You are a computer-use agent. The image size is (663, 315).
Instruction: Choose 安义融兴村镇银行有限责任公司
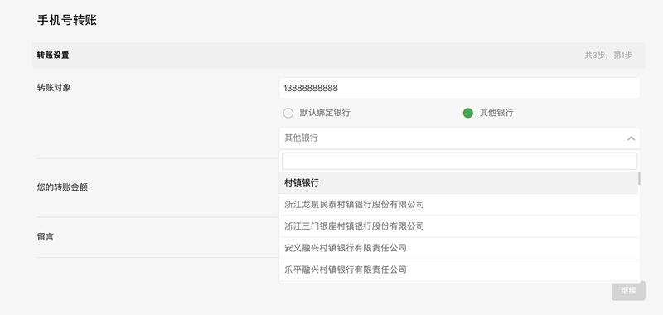[x=459, y=248]
